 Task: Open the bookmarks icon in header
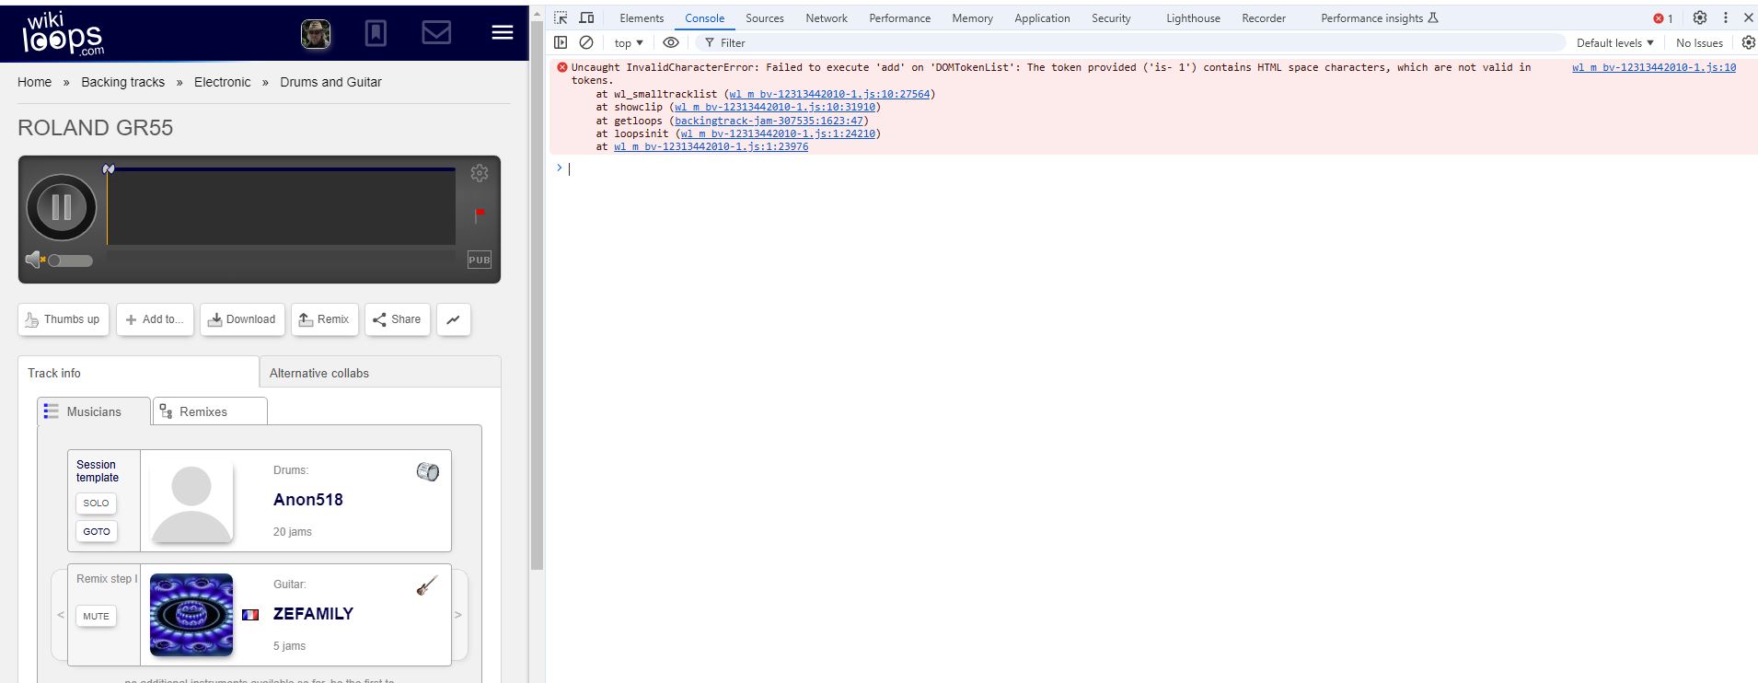(376, 34)
